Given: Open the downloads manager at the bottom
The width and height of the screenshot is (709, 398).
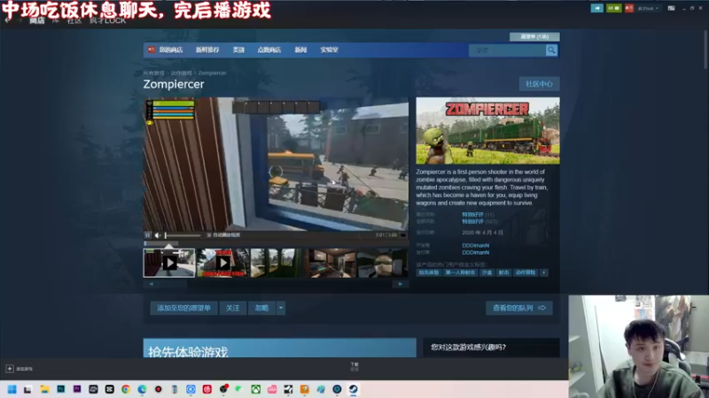Looking at the screenshot, I should pyautogui.click(x=354, y=366).
